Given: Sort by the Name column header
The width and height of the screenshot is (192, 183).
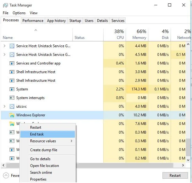Looking at the screenshot, I should [37, 35].
